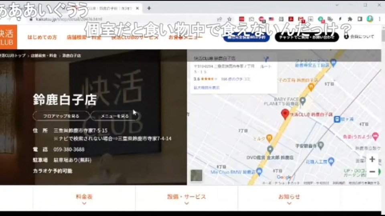Open the はじめての方 nav menu
This screenshot has height=216, width=385.
pos(42,37)
